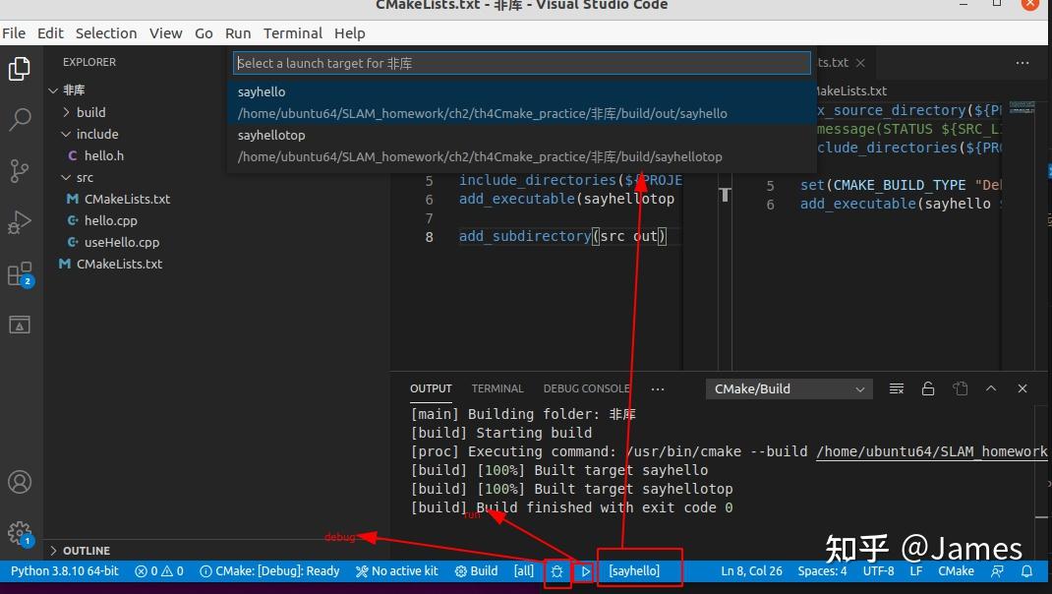Screen dimensions: 1052x594
Task: Expand the OUTLINE section
Action: 216,551
